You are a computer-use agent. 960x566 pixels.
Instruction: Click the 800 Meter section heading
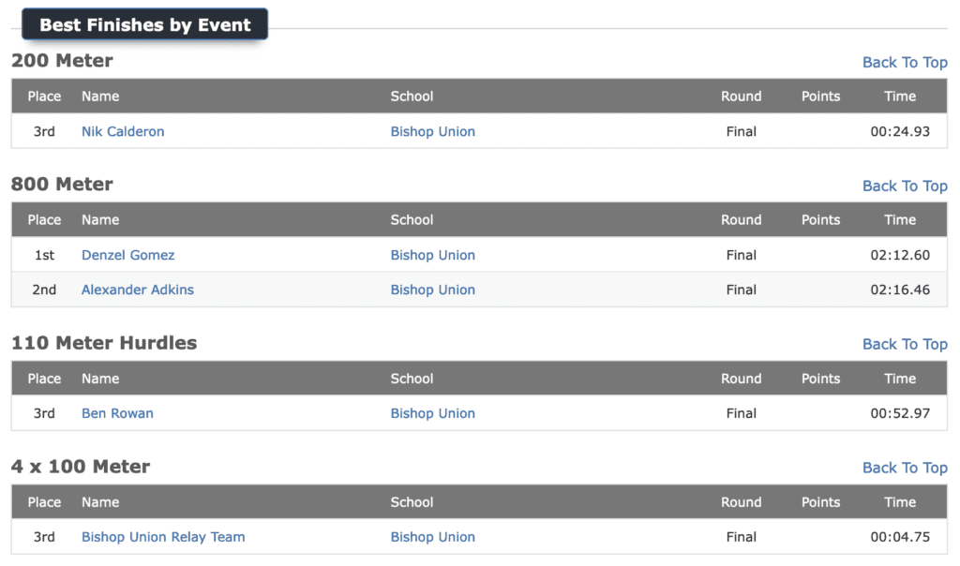[62, 185]
